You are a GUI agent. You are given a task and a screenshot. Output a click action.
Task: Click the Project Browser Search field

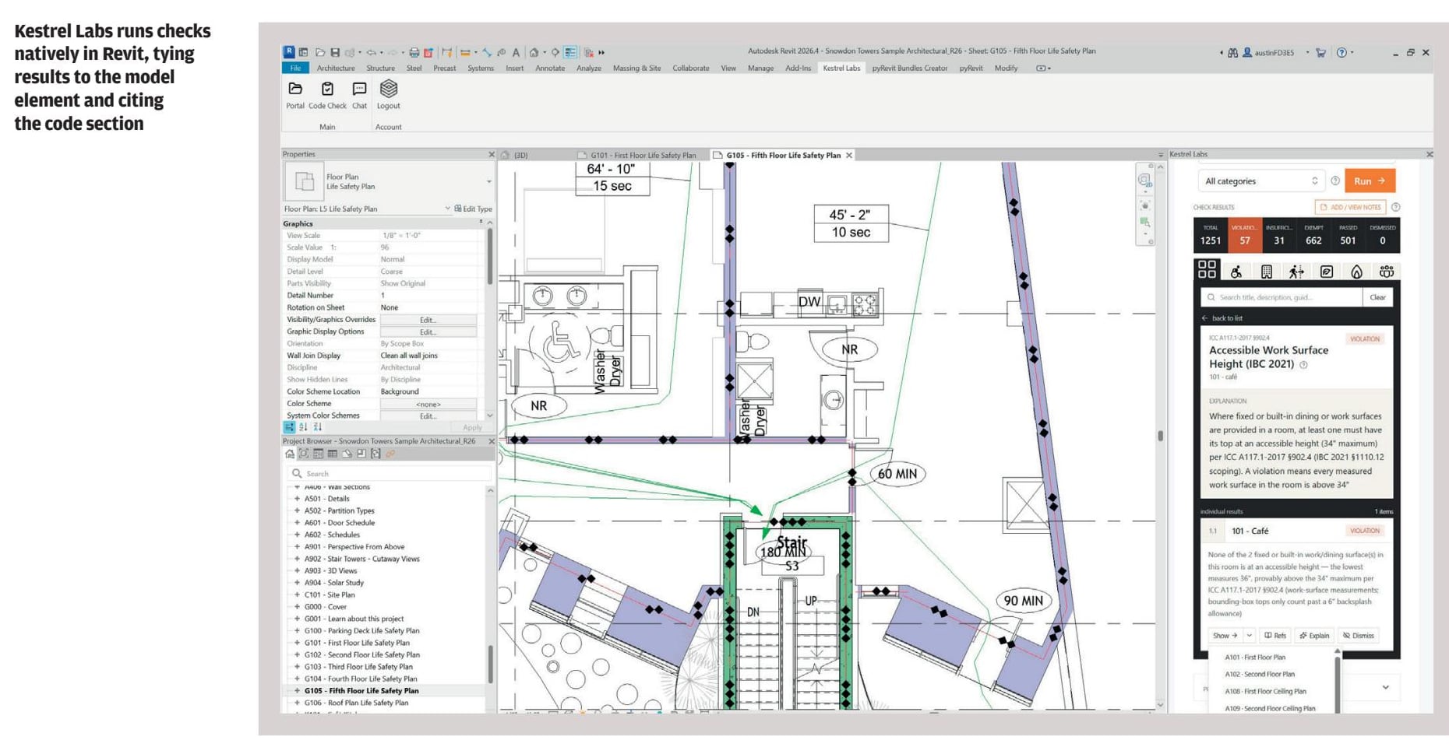[x=389, y=473]
